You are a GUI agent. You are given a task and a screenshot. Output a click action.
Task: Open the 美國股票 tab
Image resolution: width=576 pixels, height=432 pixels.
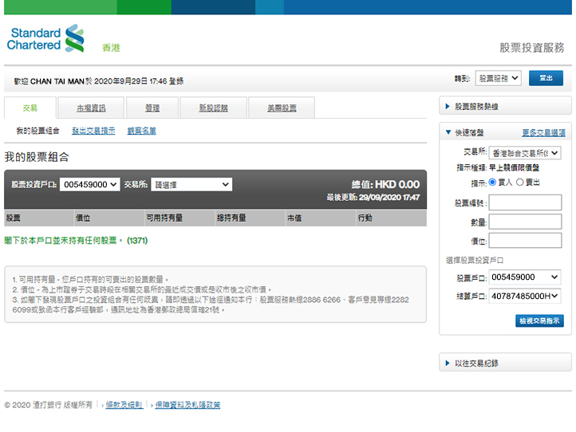click(281, 108)
